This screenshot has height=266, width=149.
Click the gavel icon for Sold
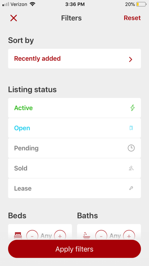tap(131, 168)
